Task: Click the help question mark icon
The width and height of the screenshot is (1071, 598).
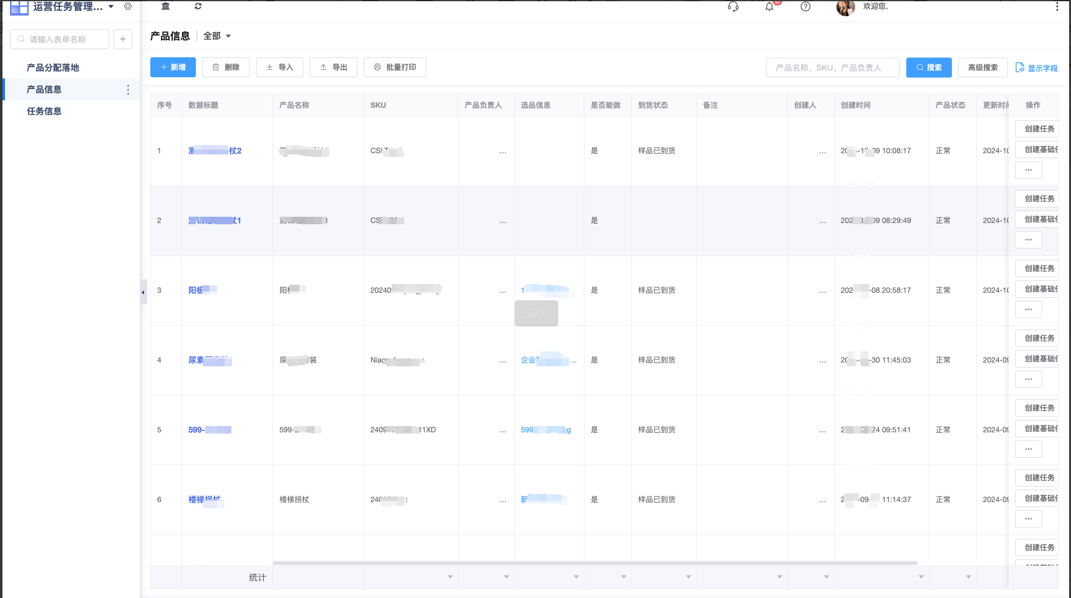Action: [x=805, y=7]
